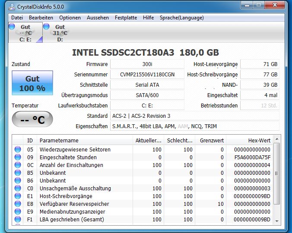Image resolution: width=292 pixels, height=233 pixels.
Task: Click status orb for Unsachgemäße Ausschaltung row
Action: (x=18, y=188)
